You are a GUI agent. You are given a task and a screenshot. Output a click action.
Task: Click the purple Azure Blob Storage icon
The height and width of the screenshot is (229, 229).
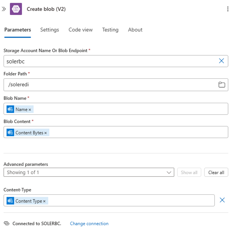coord(16,9)
